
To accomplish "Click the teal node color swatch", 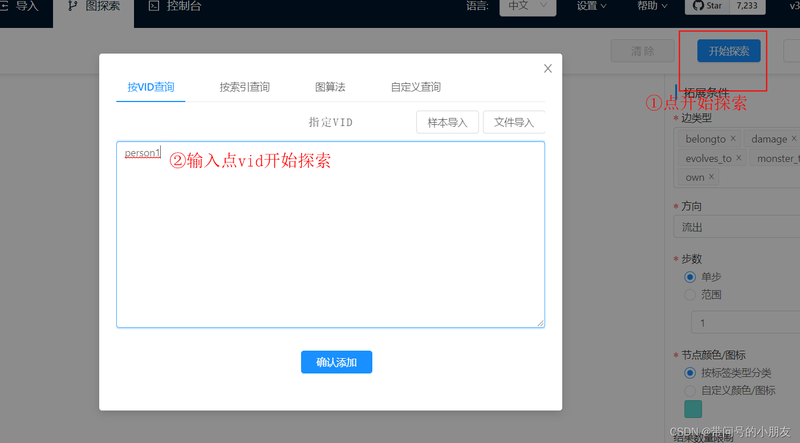I will click(693, 409).
